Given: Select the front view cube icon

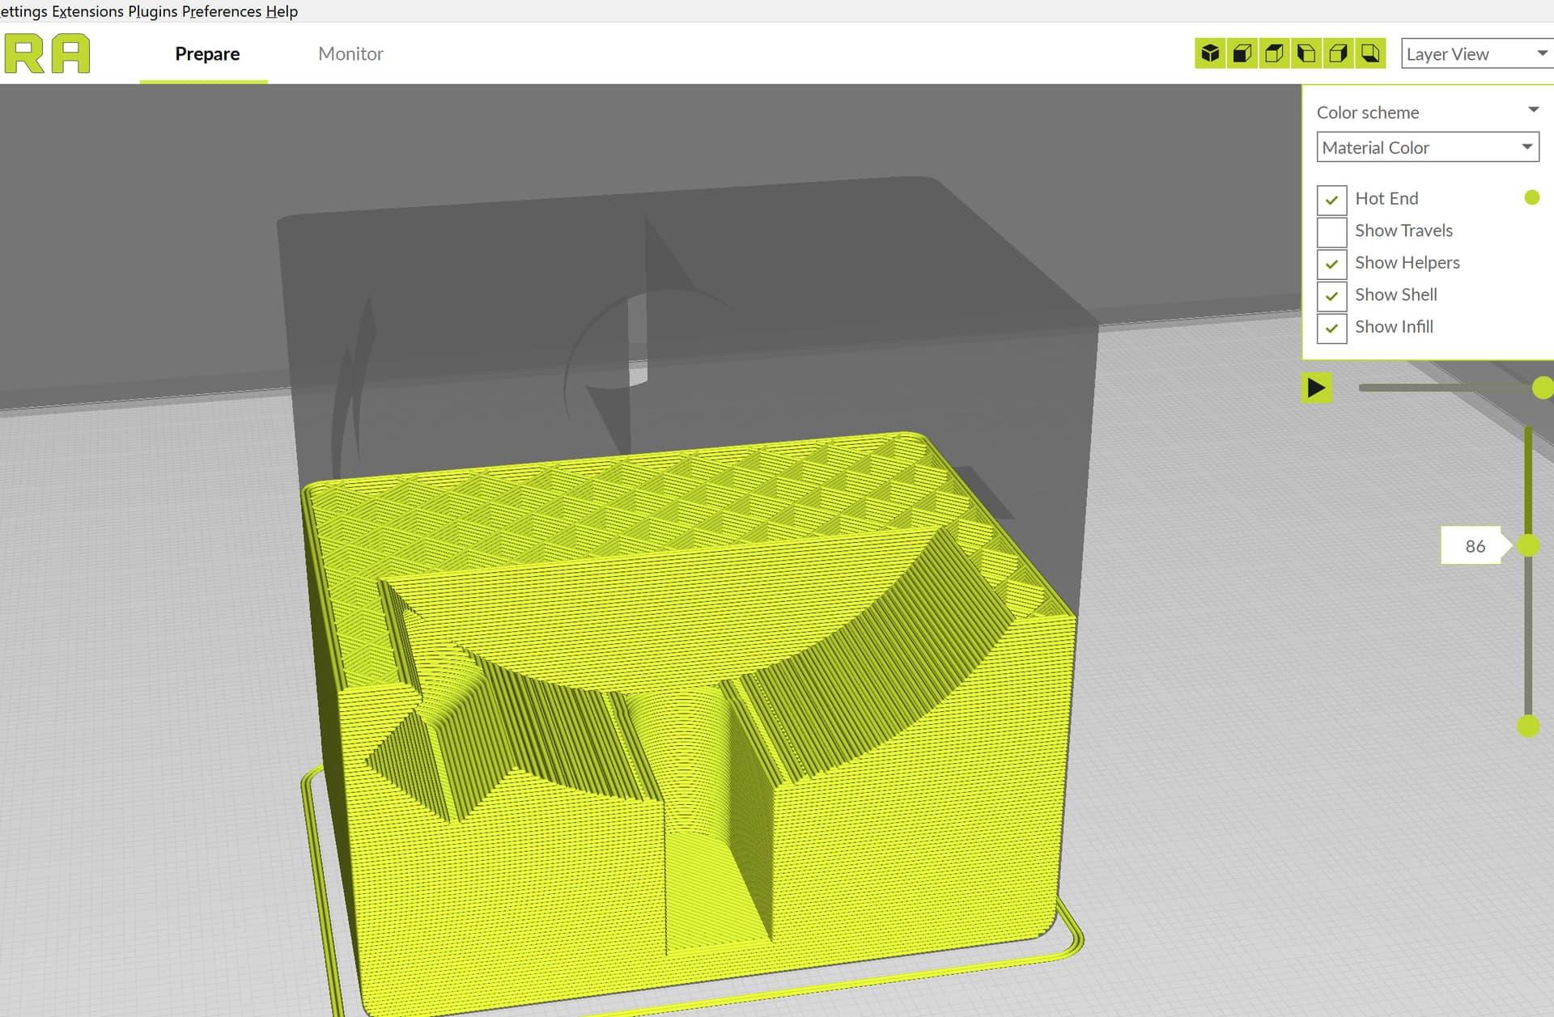Looking at the screenshot, I should point(1242,53).
